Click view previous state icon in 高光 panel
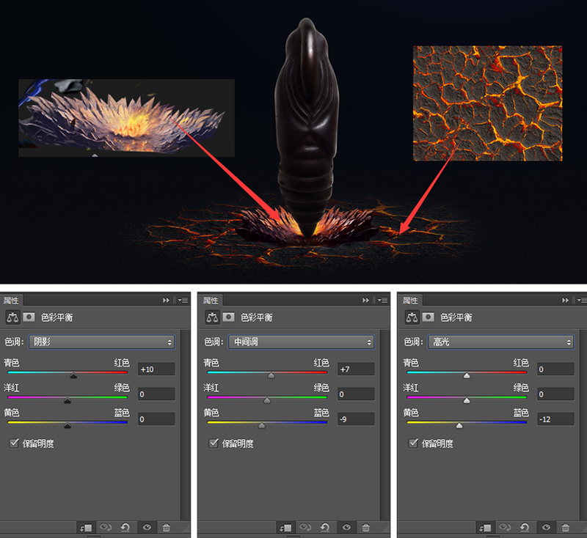Viewport: 587px width, 538px height. pos(504,527)
